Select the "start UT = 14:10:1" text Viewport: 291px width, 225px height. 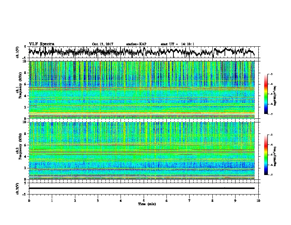point(177,44)
